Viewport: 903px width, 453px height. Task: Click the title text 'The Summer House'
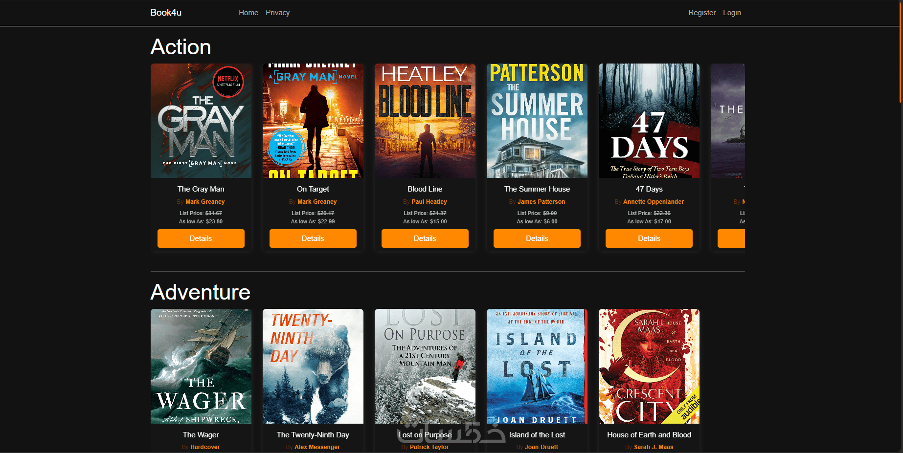(x=537, y=189)
